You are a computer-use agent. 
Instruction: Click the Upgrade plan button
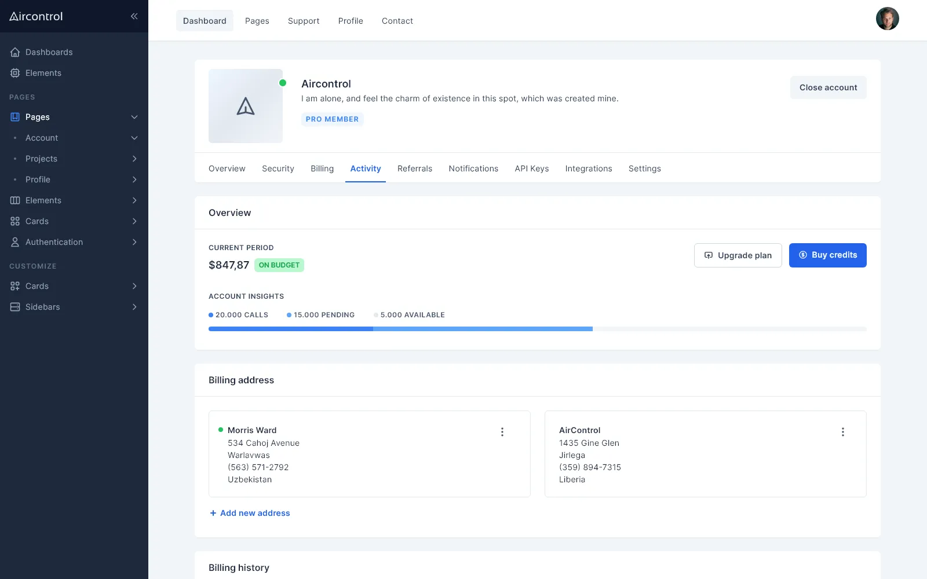738,255
